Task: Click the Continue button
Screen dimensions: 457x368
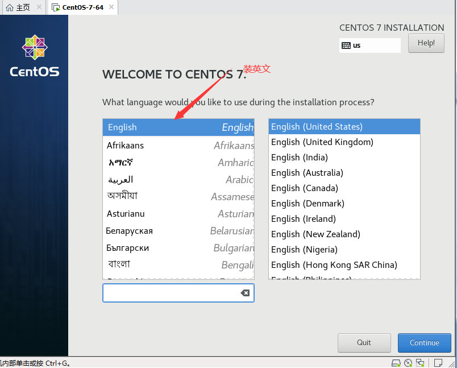Action: coord(425,342)
